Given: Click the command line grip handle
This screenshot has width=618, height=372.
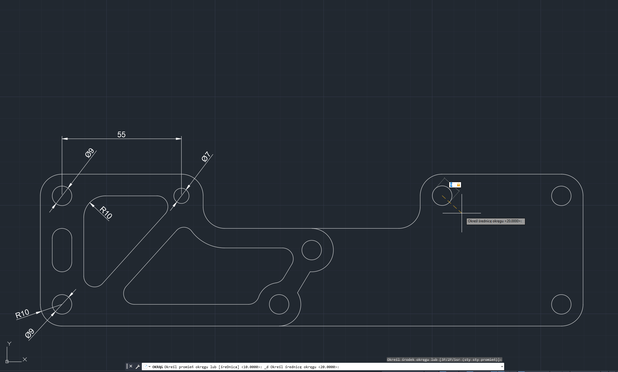Looking at the screenshot, I should coord(127,366).
